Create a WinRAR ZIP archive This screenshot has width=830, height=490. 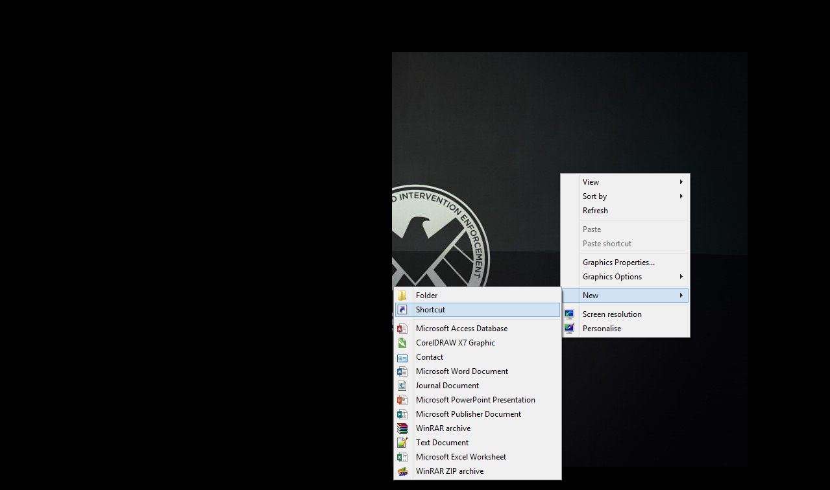point(478,471)
